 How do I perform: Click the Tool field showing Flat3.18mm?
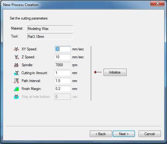50,36
